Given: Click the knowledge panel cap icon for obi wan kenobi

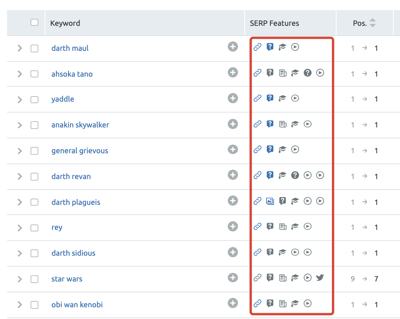Looking at the screenshot, I should click(295, 303).
